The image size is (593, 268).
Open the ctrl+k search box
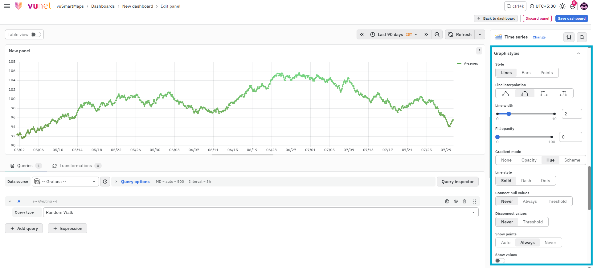coord(515,6)
